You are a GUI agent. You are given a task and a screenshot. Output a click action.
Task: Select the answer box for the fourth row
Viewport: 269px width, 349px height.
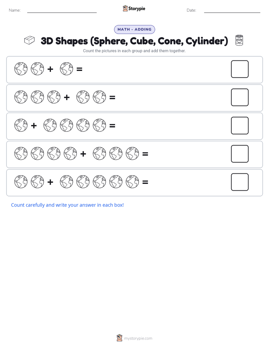[x=240, y=154]
